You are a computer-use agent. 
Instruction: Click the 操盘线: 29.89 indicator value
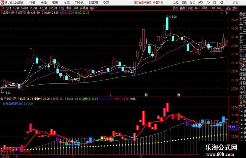pyautogui.click(x=42, y=99)
